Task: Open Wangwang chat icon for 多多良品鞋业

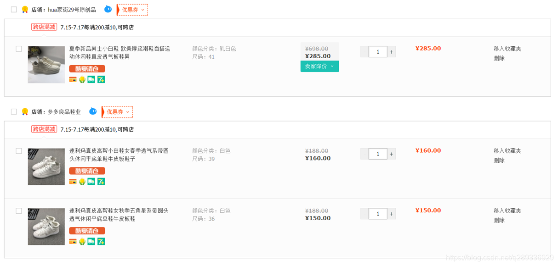Action: point(93,111)
